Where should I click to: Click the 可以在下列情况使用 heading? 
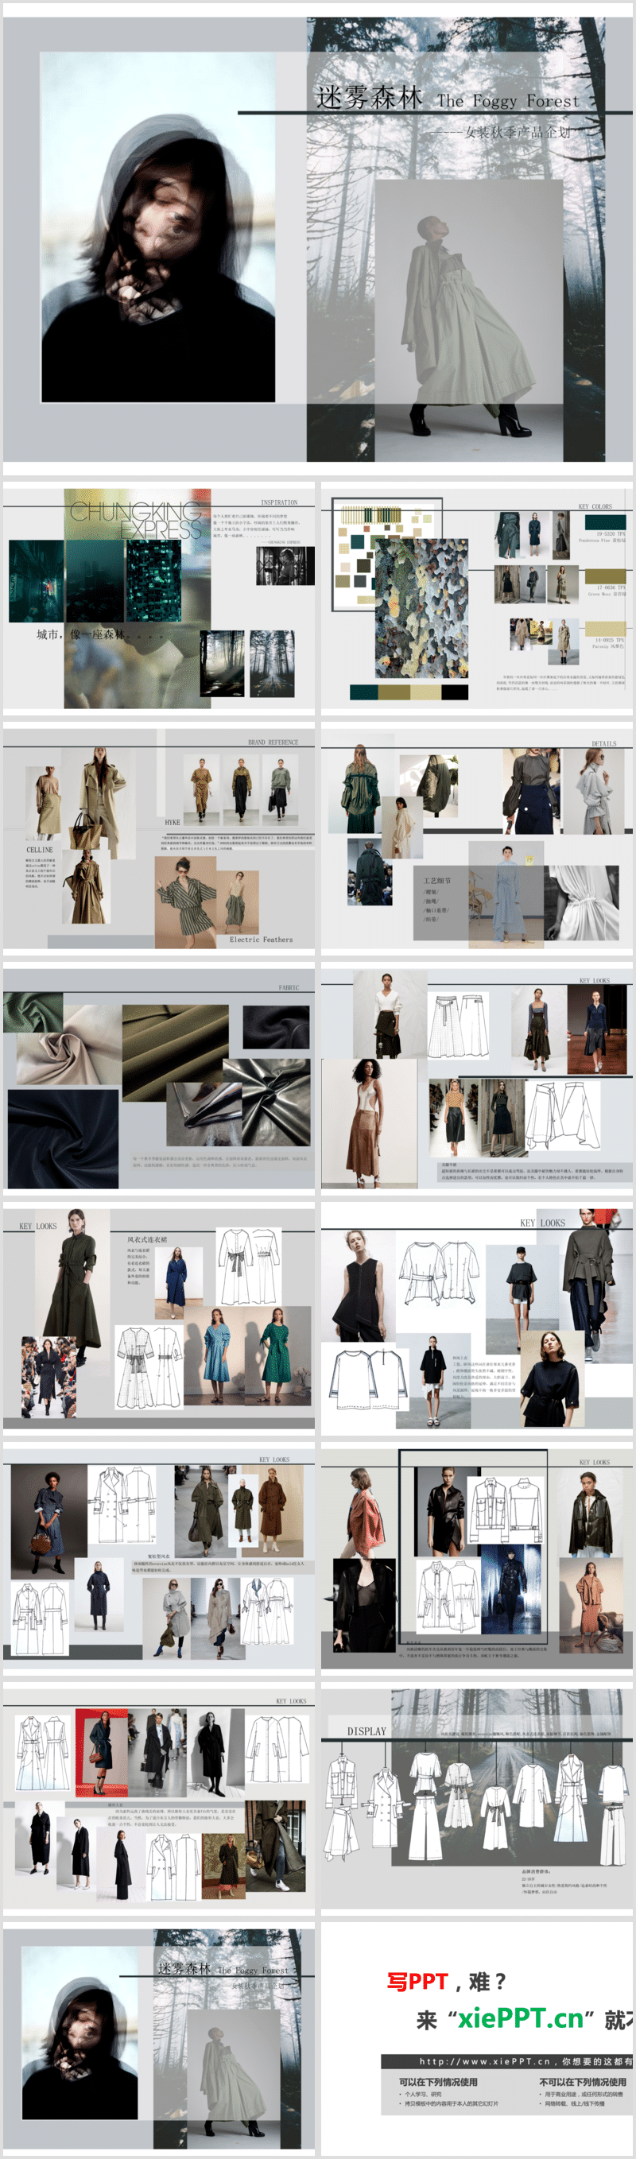coord(437,2082)
